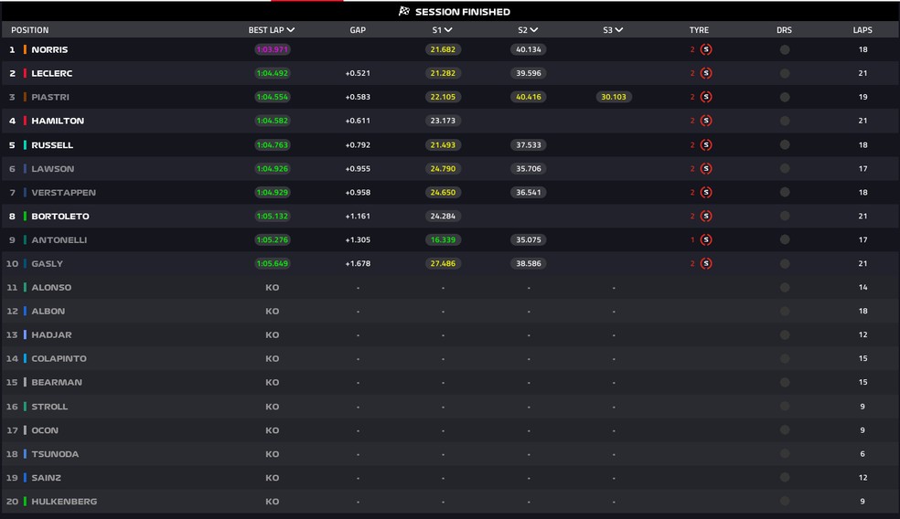Click Gasly's best lap 1:05.649

pos(272,264)
